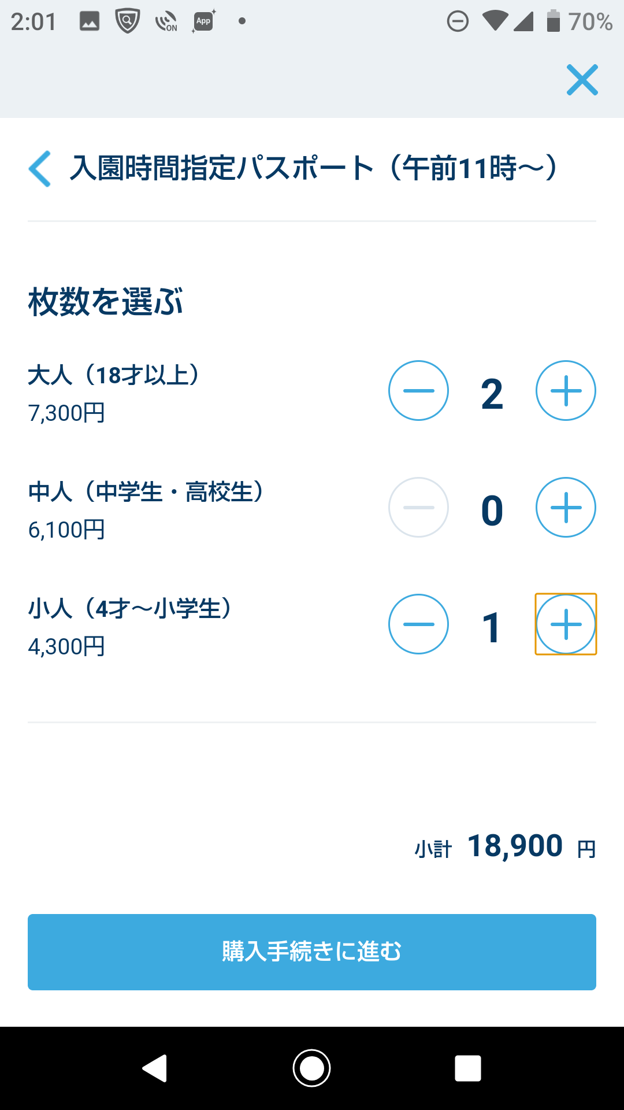
Task: Decrease adult (大人) ticket count
Action: point(418,391)
